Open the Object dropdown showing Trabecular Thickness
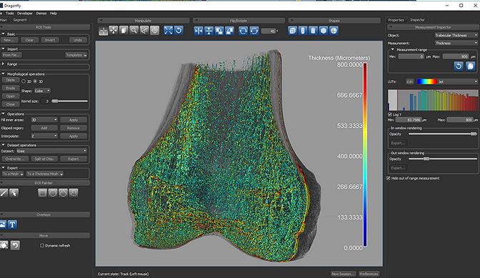Screen dimensions: 480x278 coord(456,36)
